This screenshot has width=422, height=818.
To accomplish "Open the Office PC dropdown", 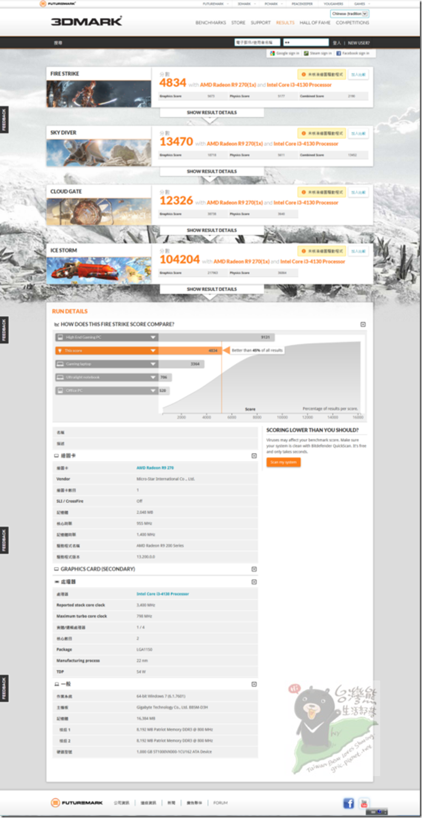I will (x=107, y=391).
